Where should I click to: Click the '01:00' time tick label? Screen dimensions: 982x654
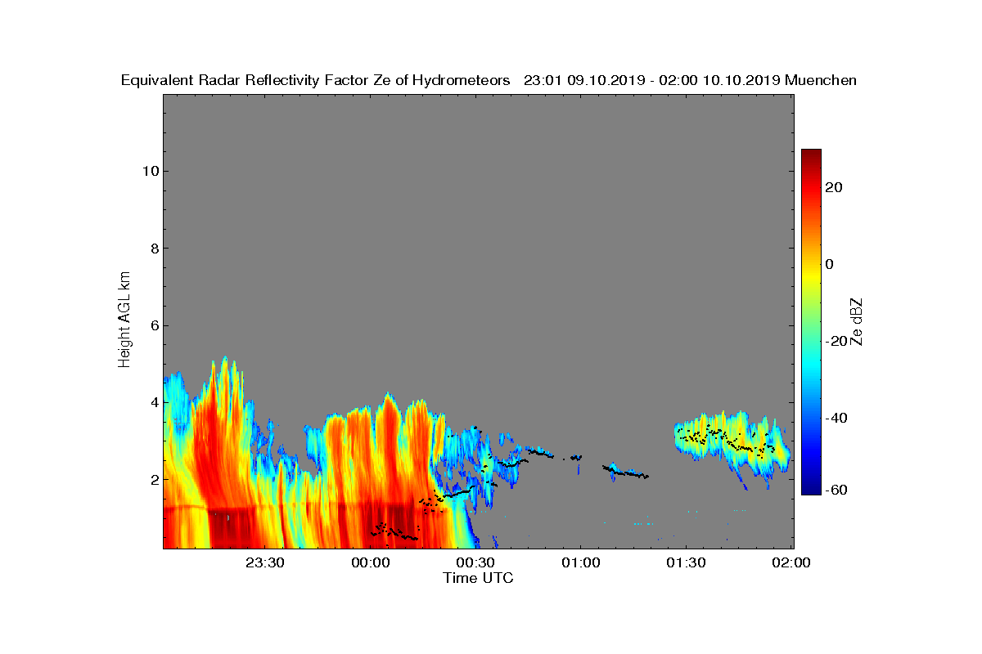580,563
